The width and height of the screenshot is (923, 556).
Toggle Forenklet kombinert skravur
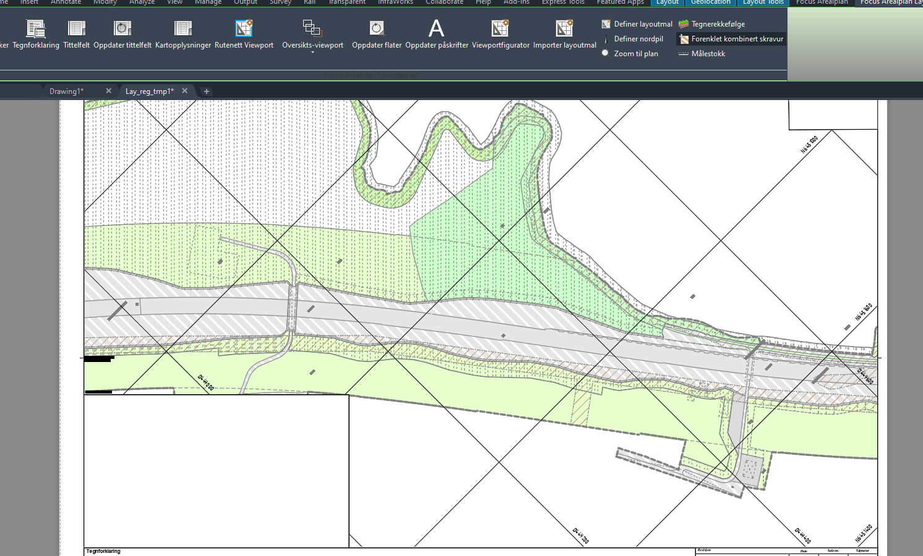731,39
